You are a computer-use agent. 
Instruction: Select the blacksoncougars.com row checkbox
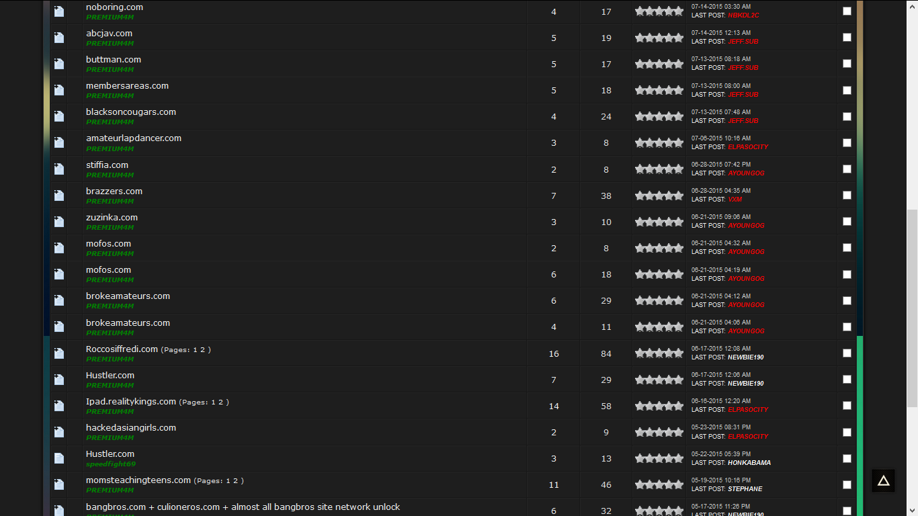point(847,116)
